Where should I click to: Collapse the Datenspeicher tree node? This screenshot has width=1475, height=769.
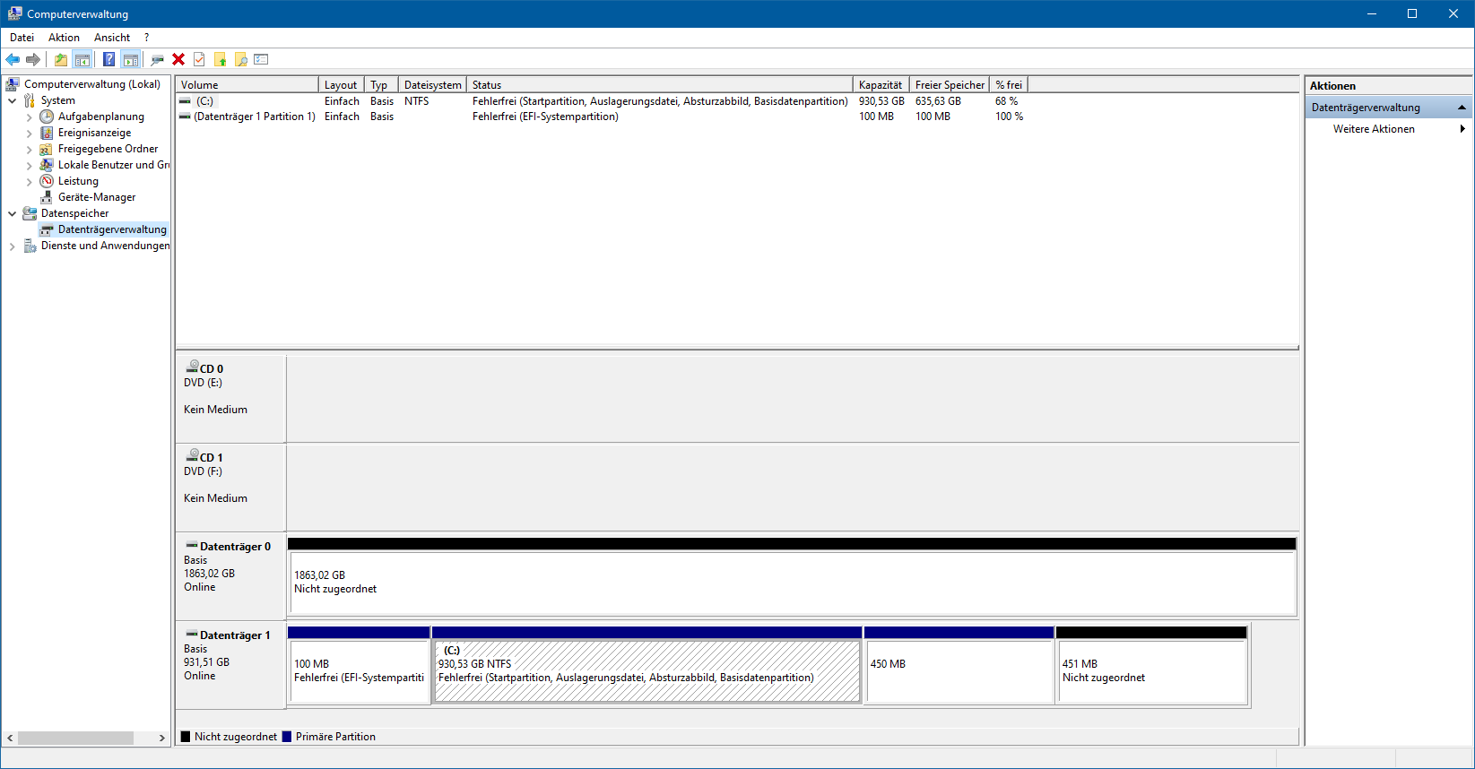click(13, 213)
